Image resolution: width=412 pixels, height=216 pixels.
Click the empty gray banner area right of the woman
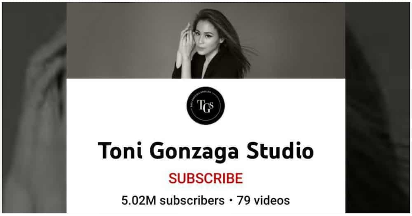pyautogui.click(x=300, y=41)
